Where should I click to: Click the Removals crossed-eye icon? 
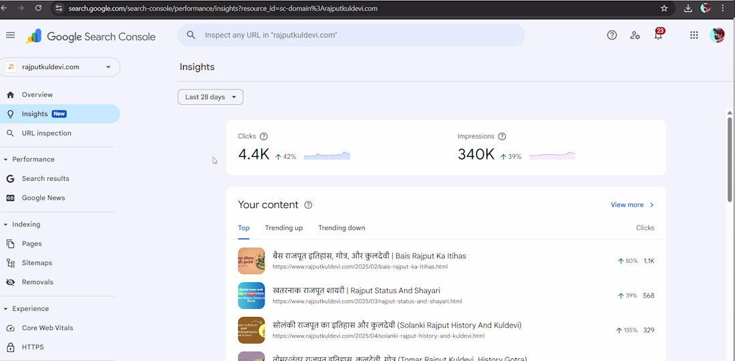tap(10, 282)
